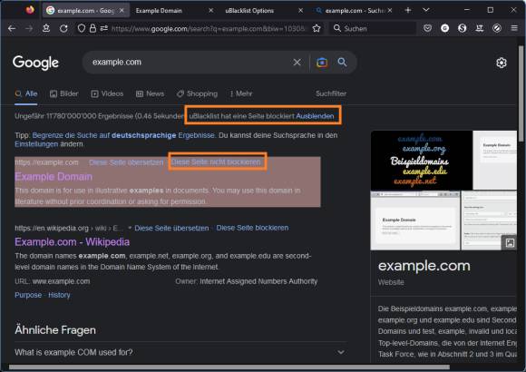Viewport: 526px width, 372px height.
Task: Click the 'Ähnliche Fragen' heading
Action: [x=55, y=330]
